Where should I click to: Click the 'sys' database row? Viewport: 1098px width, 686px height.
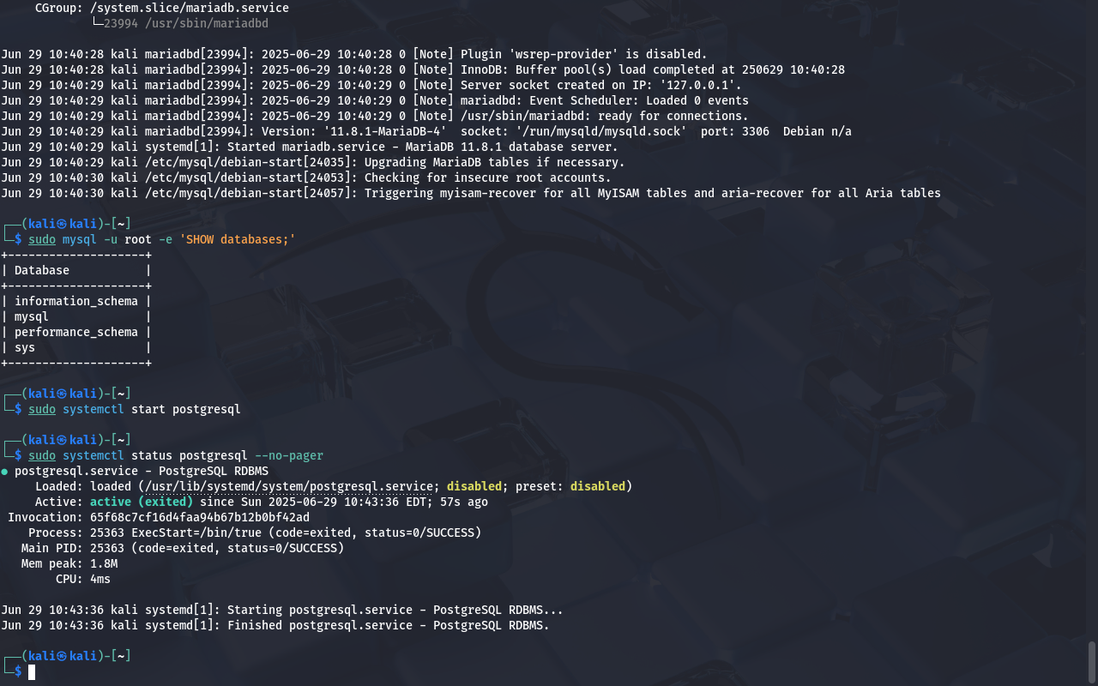click(76, 347)
